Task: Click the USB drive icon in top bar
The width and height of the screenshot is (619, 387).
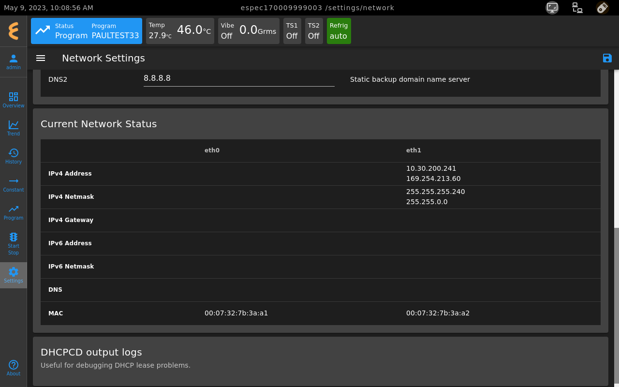Action: pos(602,8)
